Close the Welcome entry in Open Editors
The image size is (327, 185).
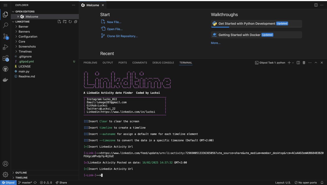[18, 17]
